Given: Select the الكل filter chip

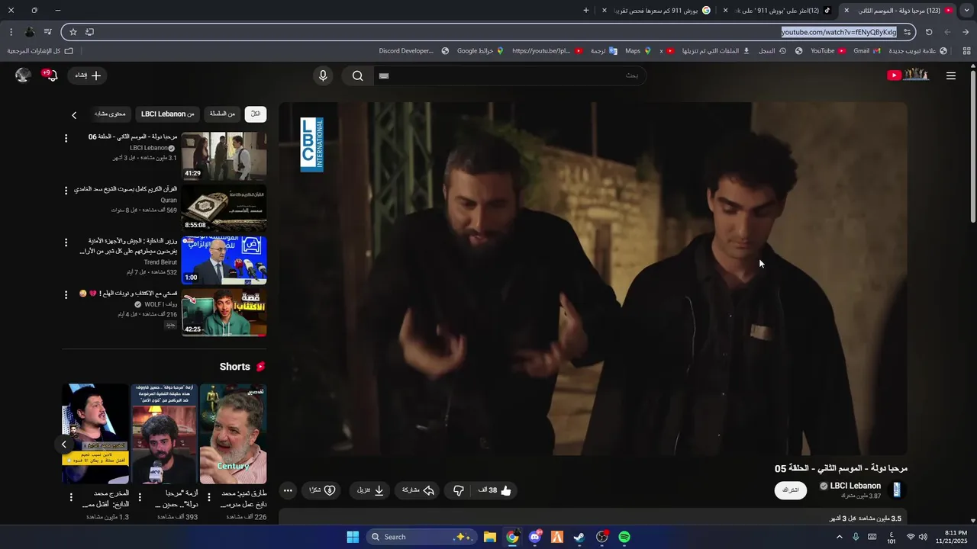Looking at the screenshot, I should click(x=256, y=114).
